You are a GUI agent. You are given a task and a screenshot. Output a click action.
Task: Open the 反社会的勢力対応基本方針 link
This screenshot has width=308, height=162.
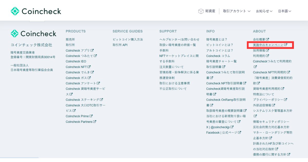(271, 127)
